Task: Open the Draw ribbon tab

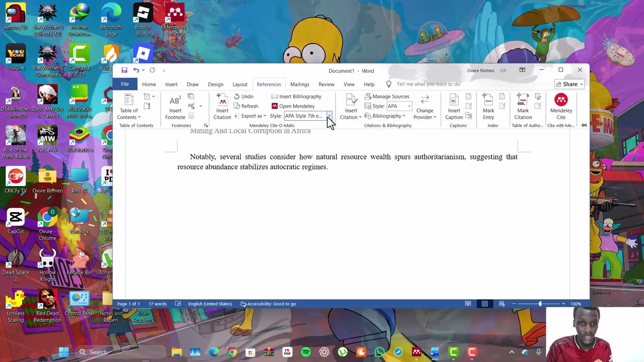Action: click(193, 84)
